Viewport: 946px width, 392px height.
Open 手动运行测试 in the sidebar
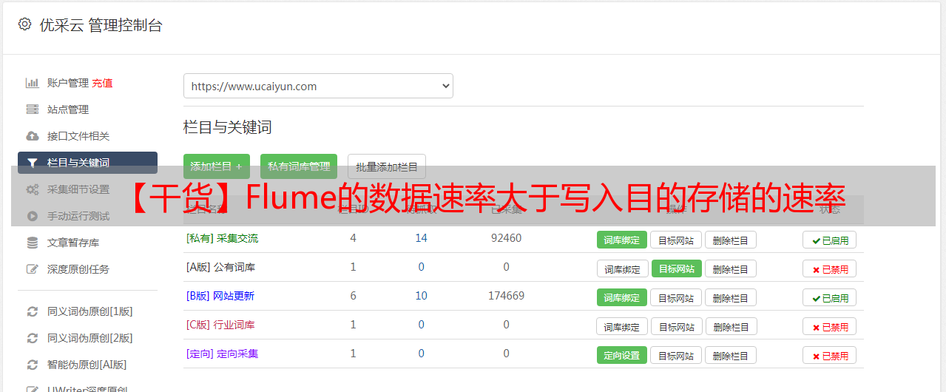pos(78,216)
